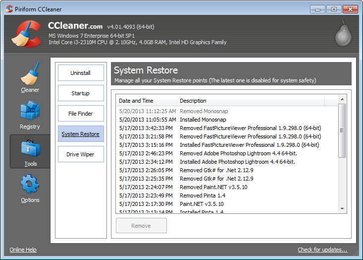The image size is (363, 260).
Task: Select Removed Adobe Photoshop Lightroom row
Action: 227,153
